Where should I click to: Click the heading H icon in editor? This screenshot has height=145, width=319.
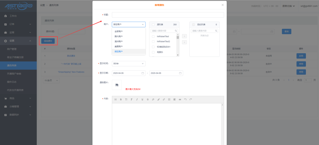pyautogui.click(x=115, y=100)
